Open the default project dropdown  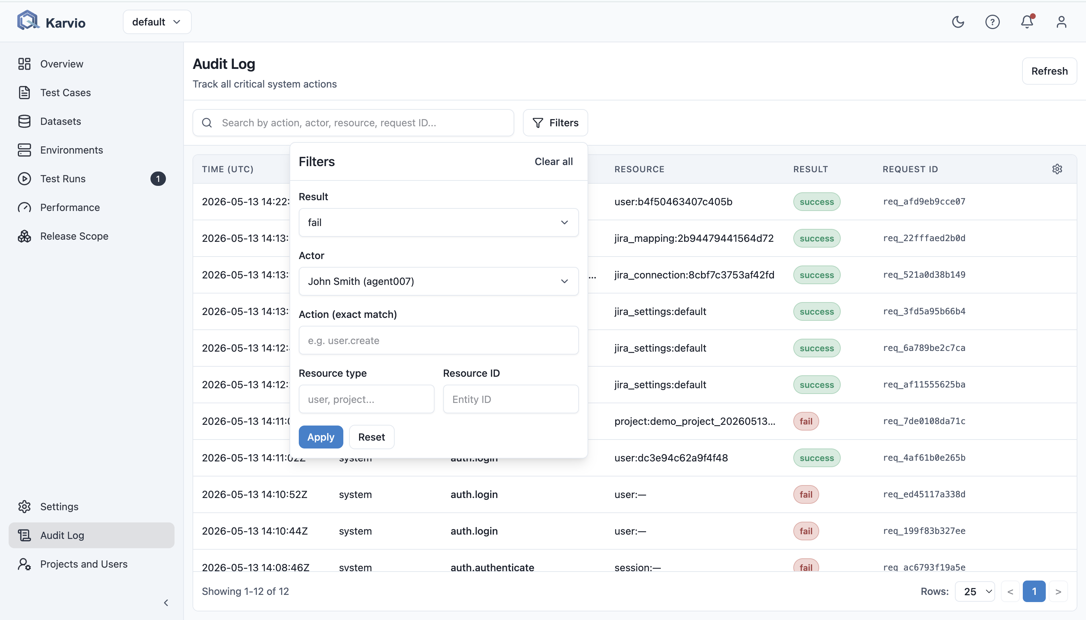pyautogui.click(x=157, y=22)
